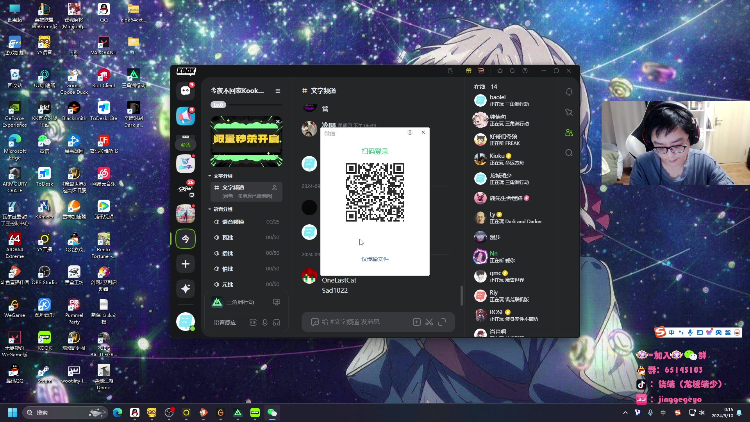Mute the microphone in KOOK
Screen dimensions: 750x422
click(265, 322)
